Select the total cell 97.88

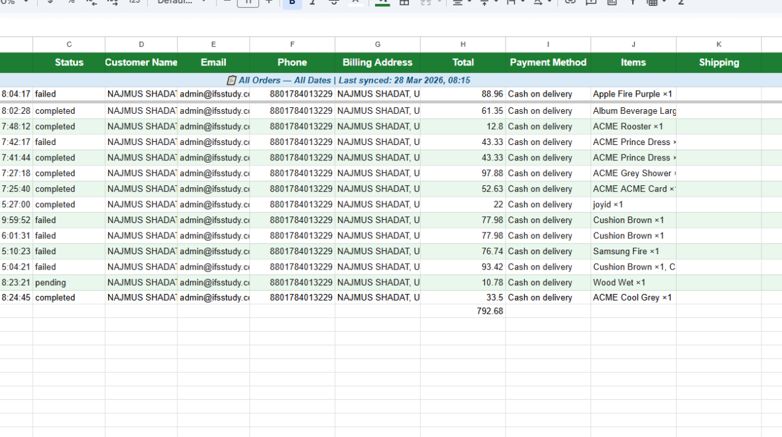[x=463, y=173]
